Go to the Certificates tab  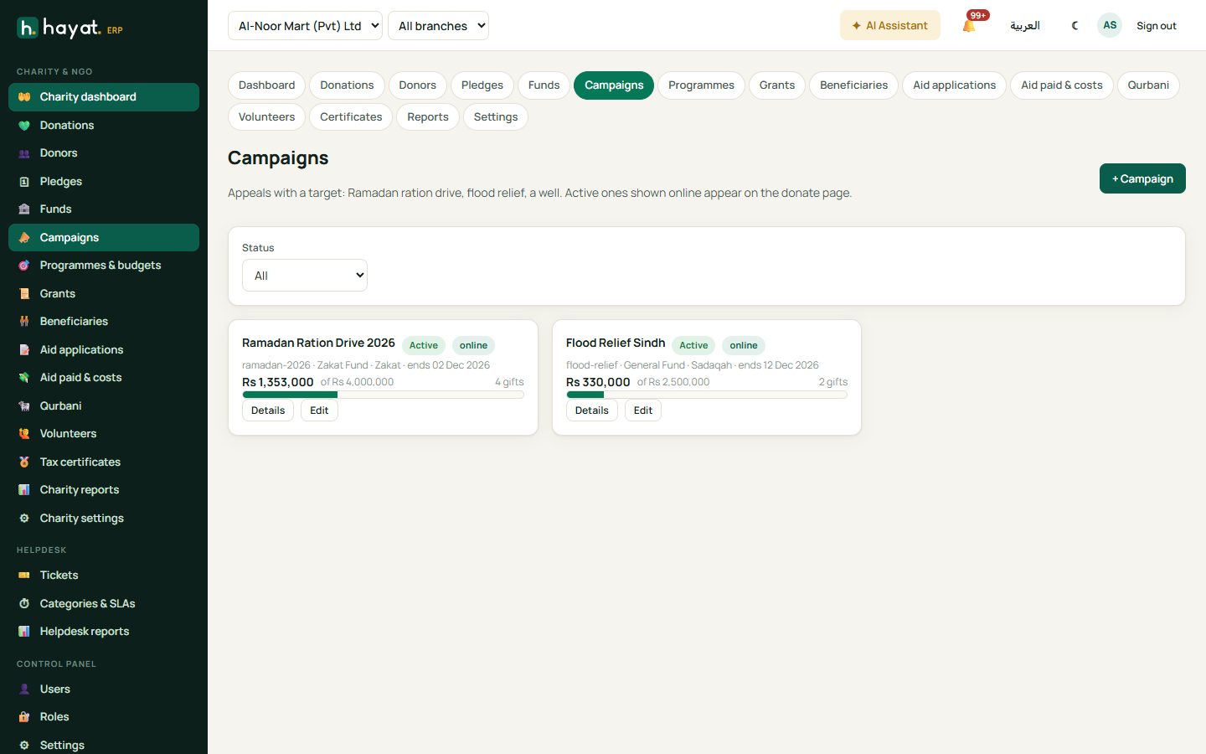tap(351, 117)
